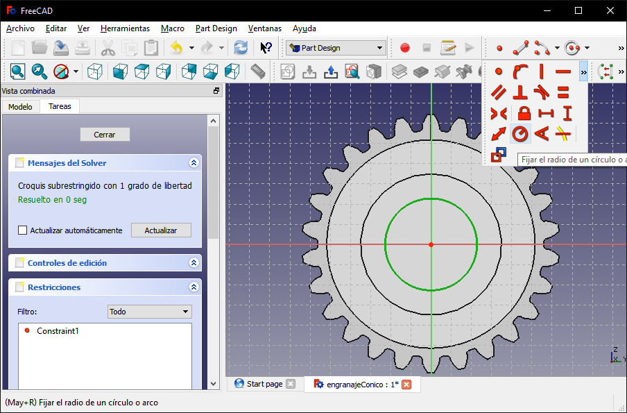
Task: Select Constraint1 in the constraints list
Action: [58, 331]
